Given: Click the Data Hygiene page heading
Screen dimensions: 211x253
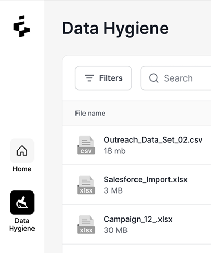Looking at the screenshot, I should pos(115,29).
